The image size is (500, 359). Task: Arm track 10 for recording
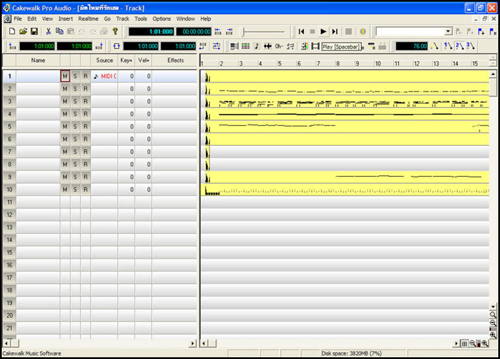[x=85, y=190]
